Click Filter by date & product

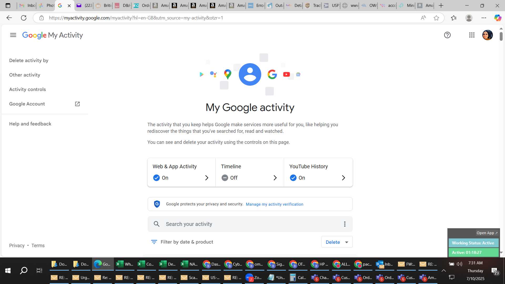point(187,242)
